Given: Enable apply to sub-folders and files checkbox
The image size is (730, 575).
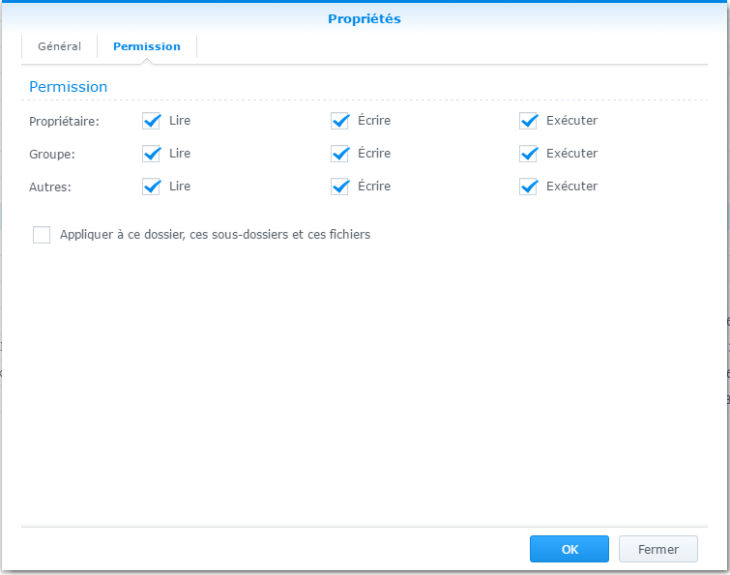Looking at the screenshot, I should (x=42, y=235).
